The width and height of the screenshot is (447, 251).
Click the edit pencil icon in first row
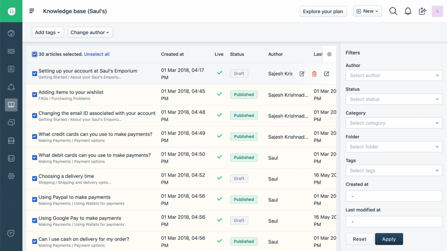[302, 74]
